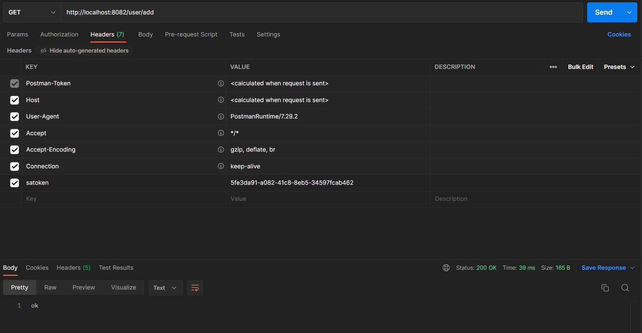The width and height of the screenshot is (642, 333).
Task: Uncheck the Accept header checkbox
Action: pyautogui.click(x=14, y=133)
